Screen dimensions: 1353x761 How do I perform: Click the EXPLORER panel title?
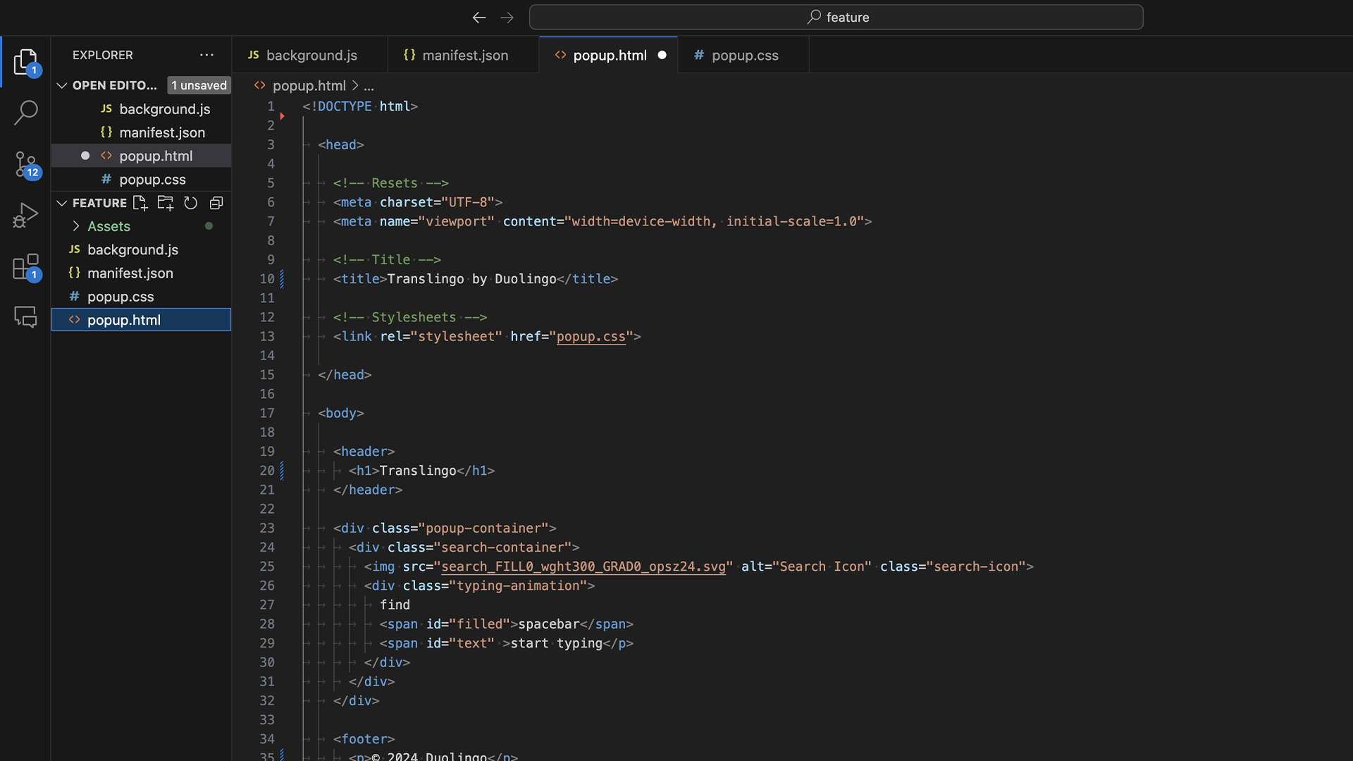point(103,55)
